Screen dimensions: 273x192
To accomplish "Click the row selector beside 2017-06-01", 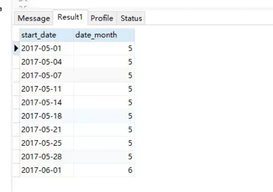I will click(x=16, y=170).
